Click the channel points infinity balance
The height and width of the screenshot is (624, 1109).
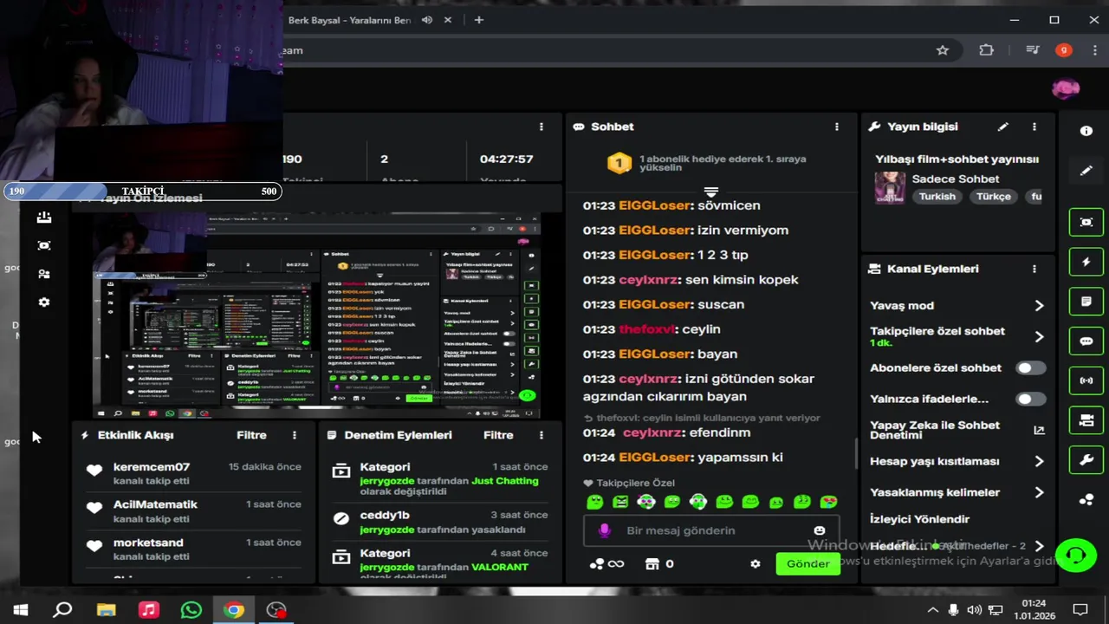click(x=606, y=563)
